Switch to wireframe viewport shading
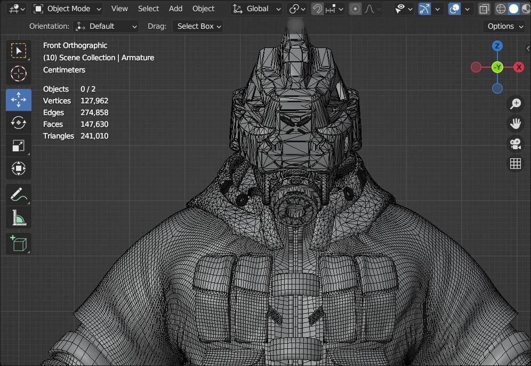This screenshot has height=366, width=531. click(500, 9)
